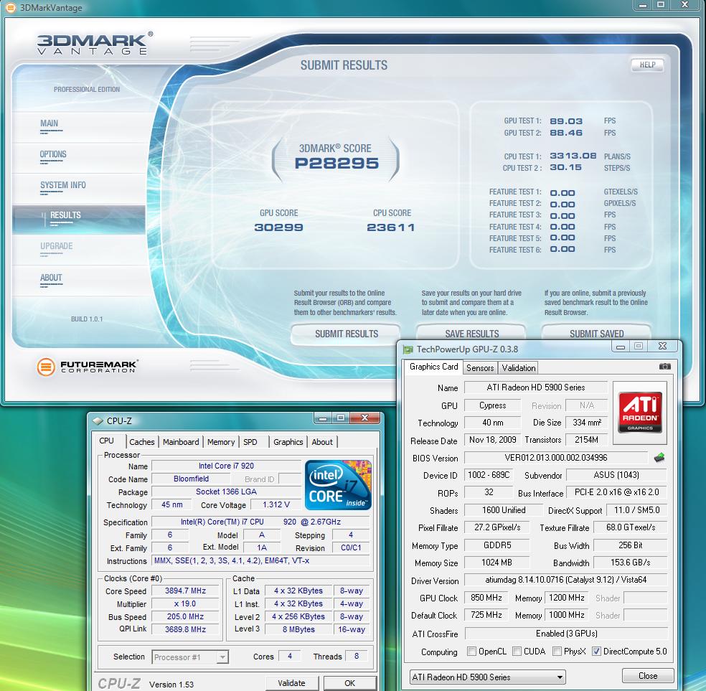This screenshot has height=691, width=706.
Task: Click the GPU score value 30299
Action: pos(278,227)
